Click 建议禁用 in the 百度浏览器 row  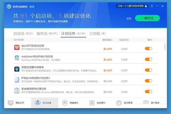[x=108, y=70]
